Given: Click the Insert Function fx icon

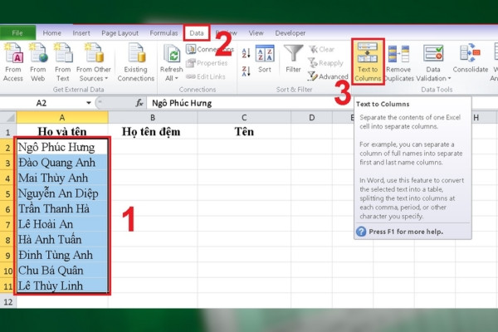Looking at the screenshot, I should click(x=139, y=103).
